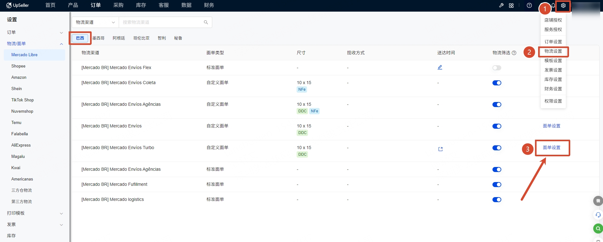
Task: Choose 财务设置 from settings dropdown menu
Action: (553, 89)
